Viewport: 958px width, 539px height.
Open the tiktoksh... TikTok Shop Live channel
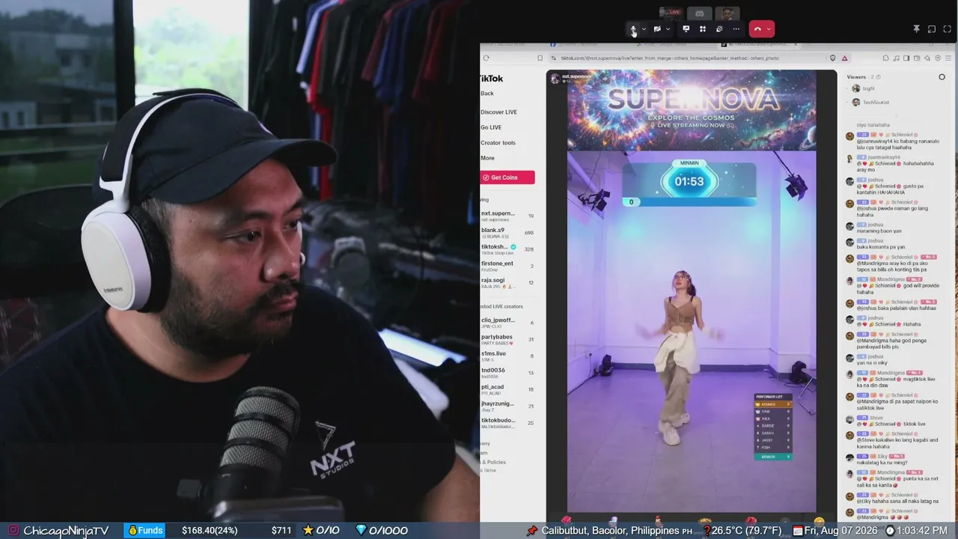point(507,249)
